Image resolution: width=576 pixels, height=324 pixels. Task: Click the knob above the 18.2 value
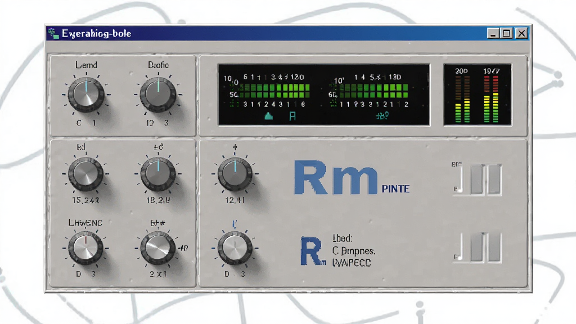click(x=158, y=174)
